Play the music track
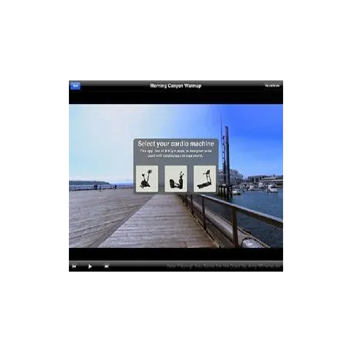 [90, 266]
